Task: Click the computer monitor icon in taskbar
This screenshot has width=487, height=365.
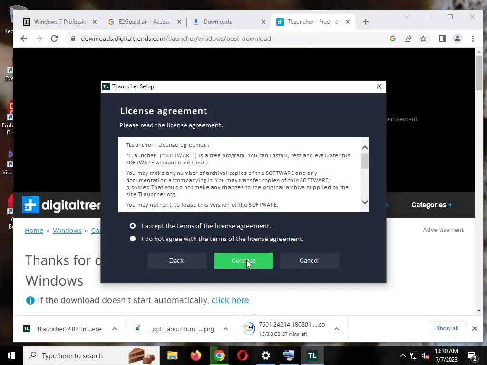Action: (x=289, y=355)
